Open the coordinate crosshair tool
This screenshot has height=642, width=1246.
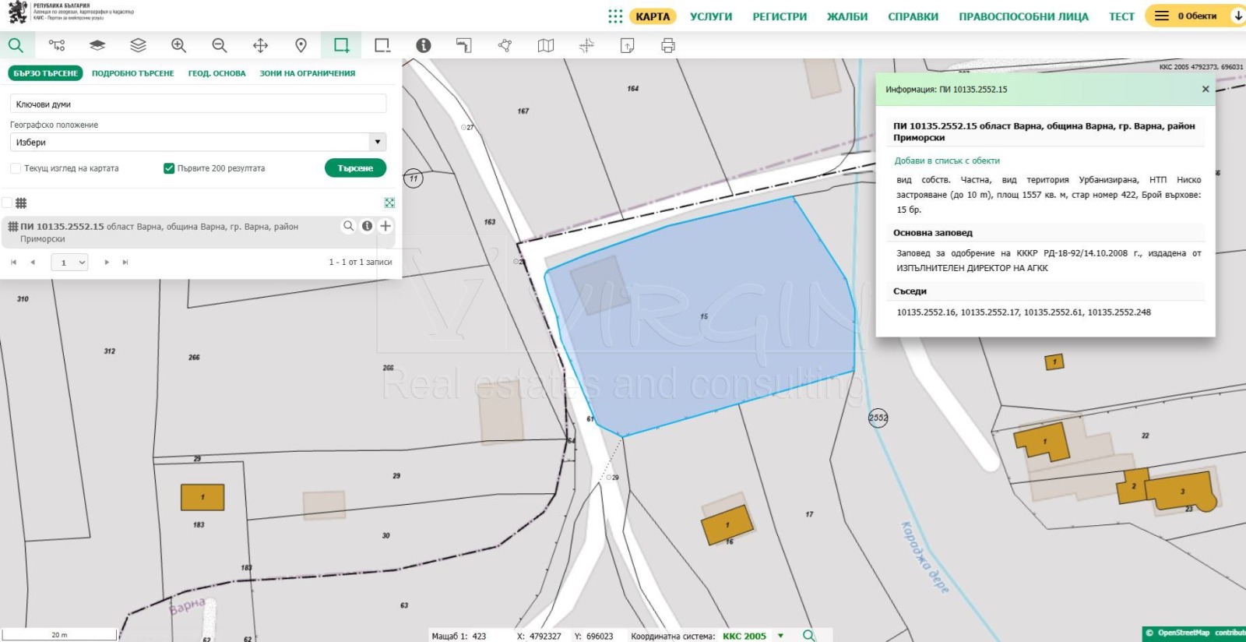(586, 45)
